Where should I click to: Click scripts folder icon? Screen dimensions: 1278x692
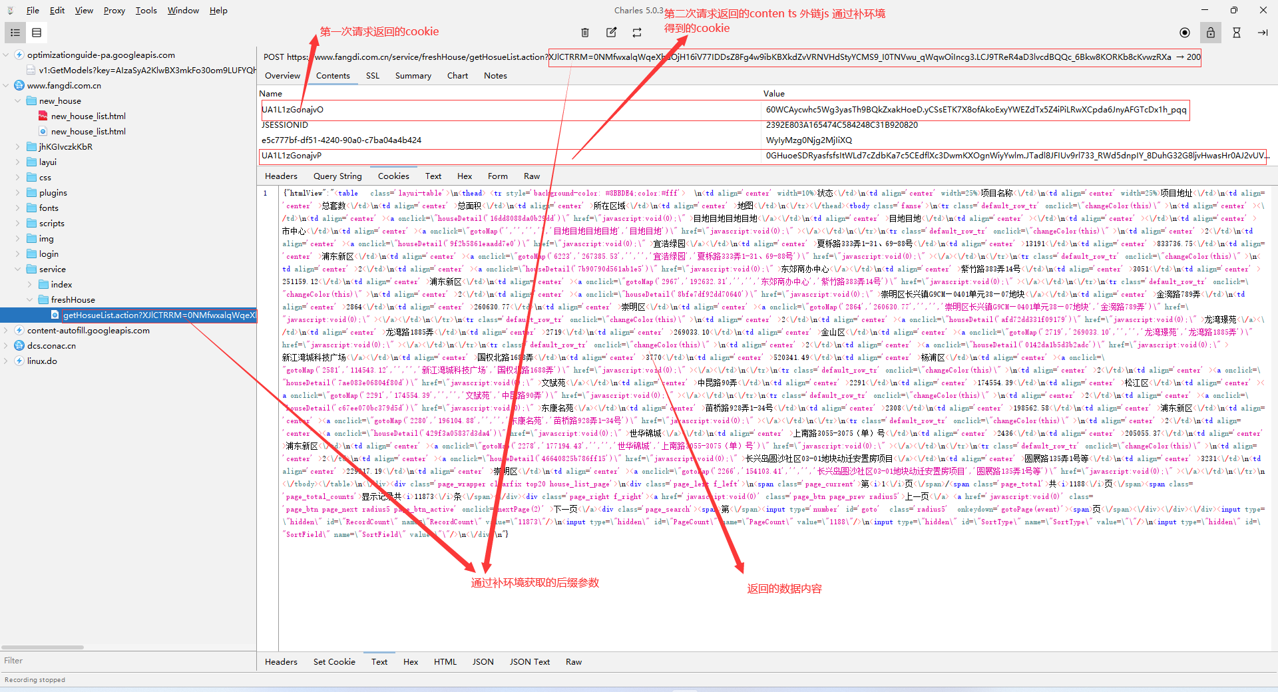(31, 223)
